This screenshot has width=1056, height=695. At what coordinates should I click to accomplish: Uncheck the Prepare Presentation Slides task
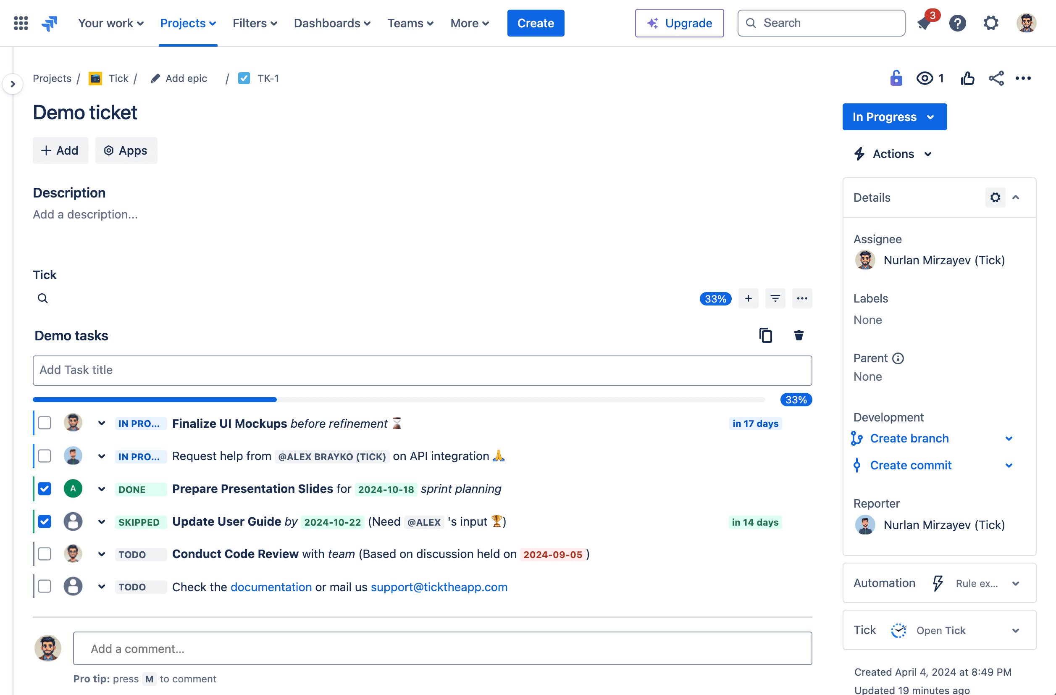click(45, 488)
